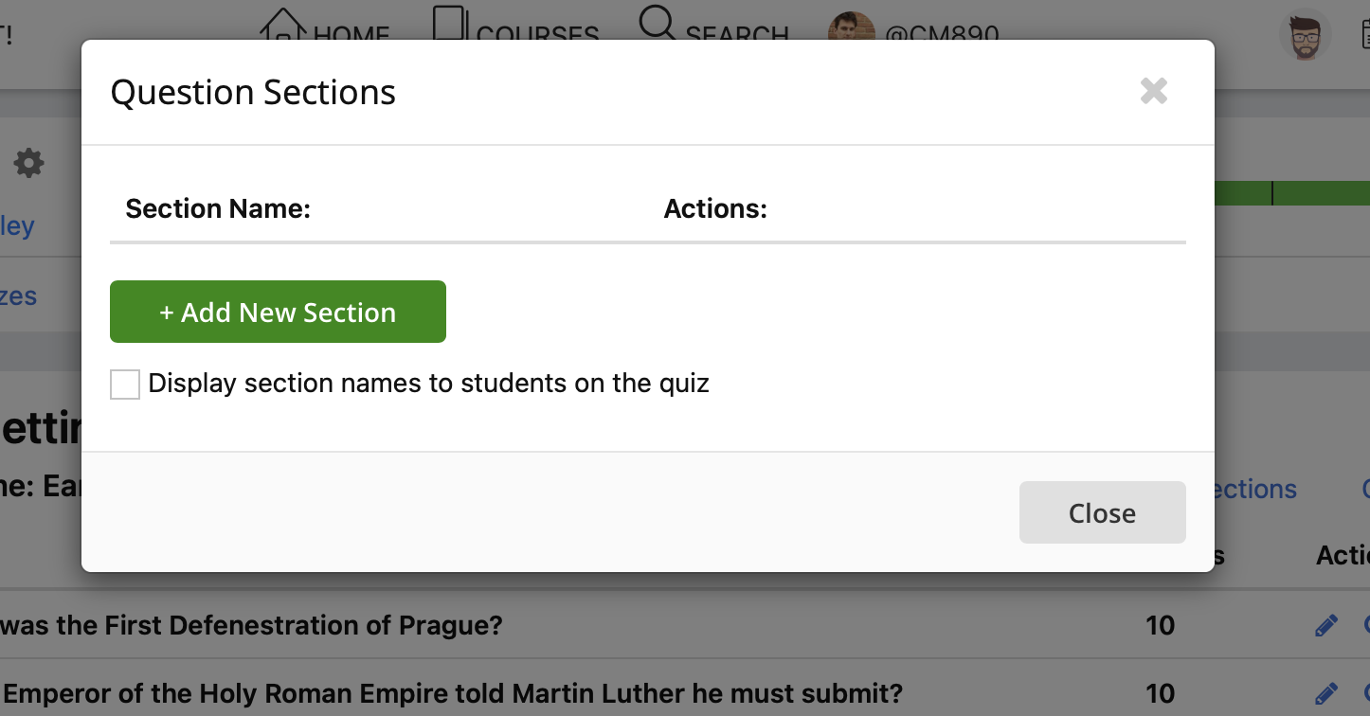
Task: Edit the Defenestration of Prague question via pencil
Action: tap(1326, 625)
